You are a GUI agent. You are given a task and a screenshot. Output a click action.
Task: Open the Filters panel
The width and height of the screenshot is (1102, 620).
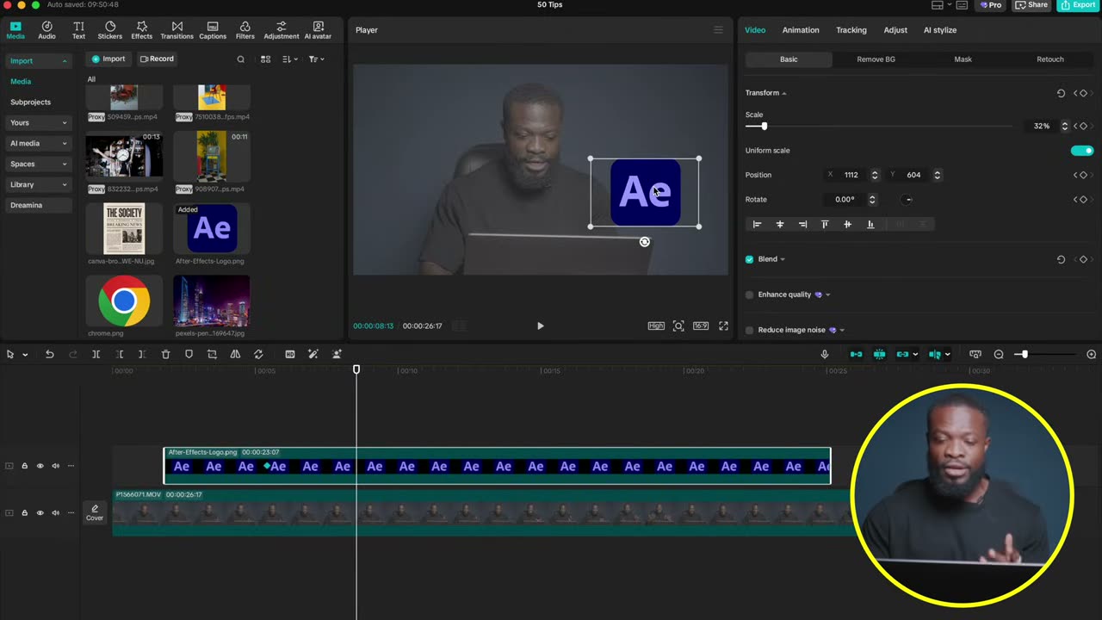point(245,30)
